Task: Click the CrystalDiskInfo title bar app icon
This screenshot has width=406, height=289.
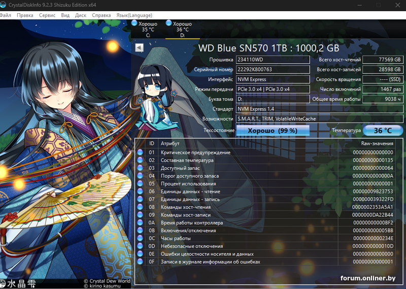Action: coord(3,5)
